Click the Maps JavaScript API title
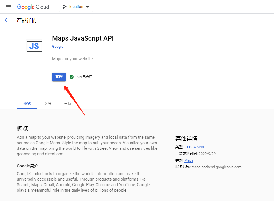 point(83,38)
